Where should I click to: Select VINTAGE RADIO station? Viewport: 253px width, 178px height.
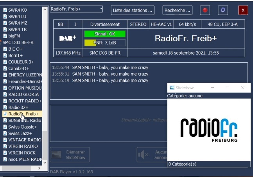click(25, 140)
